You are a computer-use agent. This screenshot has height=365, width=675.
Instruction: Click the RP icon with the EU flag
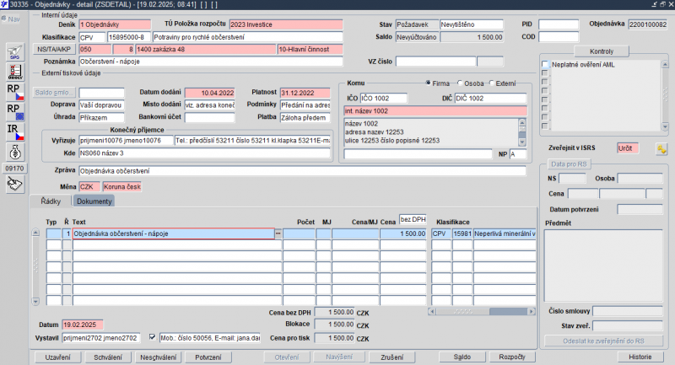pos(15,112)
